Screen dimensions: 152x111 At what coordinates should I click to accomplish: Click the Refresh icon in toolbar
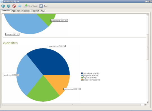20,6
